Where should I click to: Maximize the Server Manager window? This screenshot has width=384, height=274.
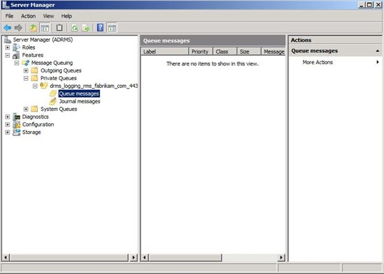pos(369,5)
